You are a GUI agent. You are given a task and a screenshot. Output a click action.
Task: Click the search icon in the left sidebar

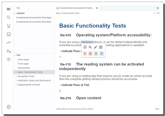coord(9,18)
